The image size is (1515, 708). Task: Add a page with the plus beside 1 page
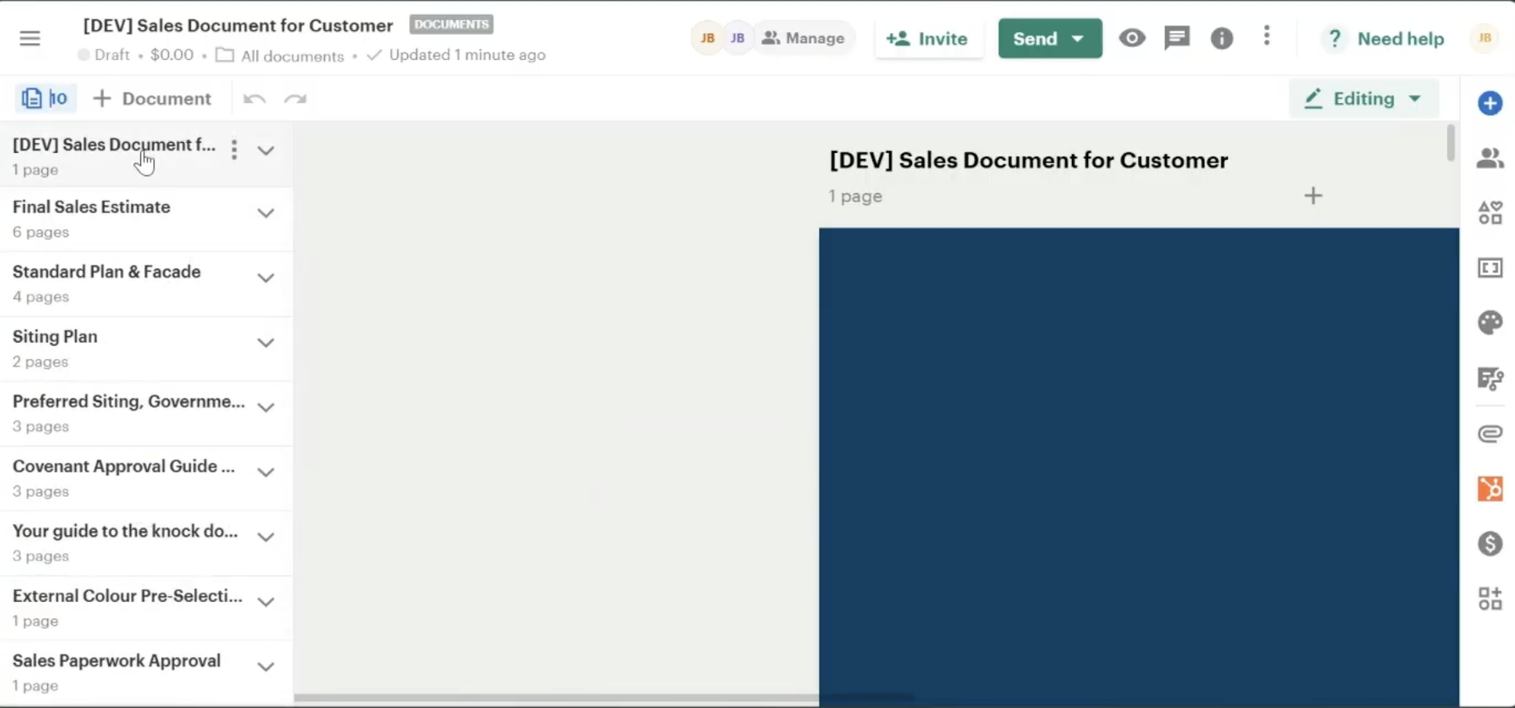tap(1313, 196)
